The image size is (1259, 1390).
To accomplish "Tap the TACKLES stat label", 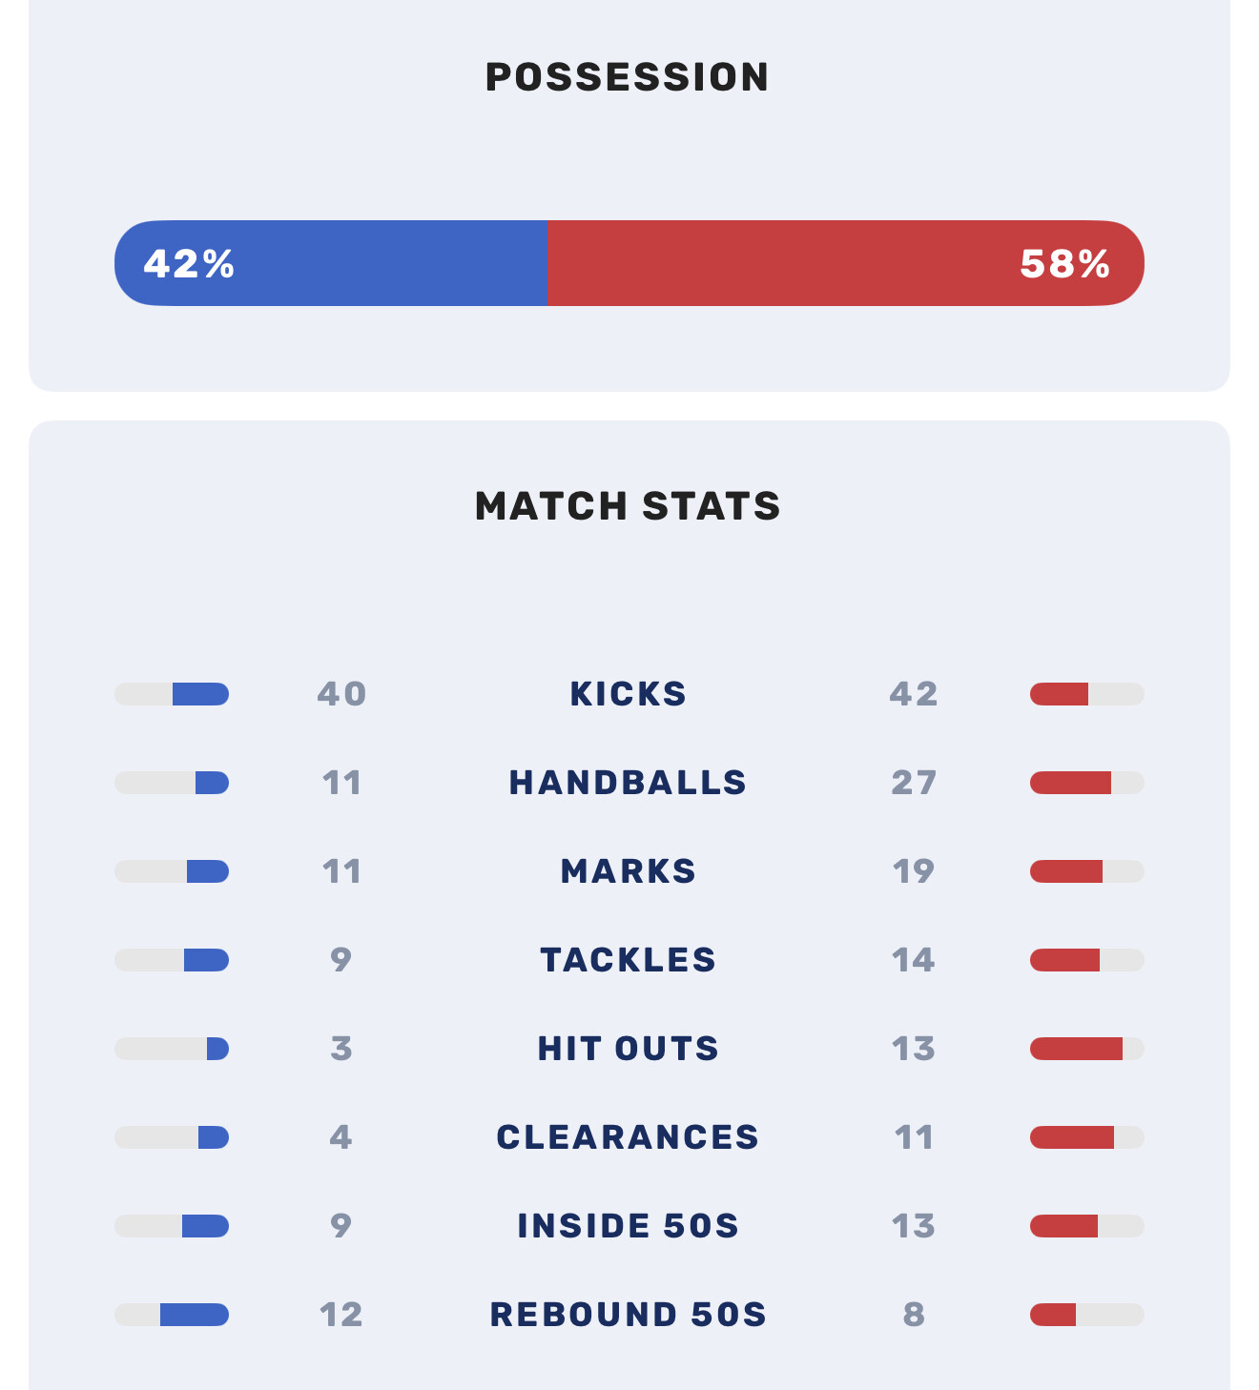I will point(628,960).
